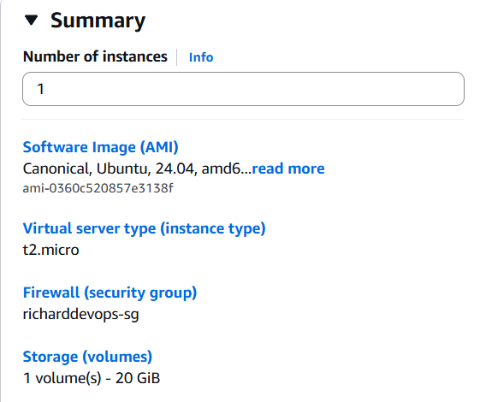The height and width of the screenshot is (402, 480).
Task: Click the 1 volume(s) - 20 GiB text
Action: pos(92,378)
